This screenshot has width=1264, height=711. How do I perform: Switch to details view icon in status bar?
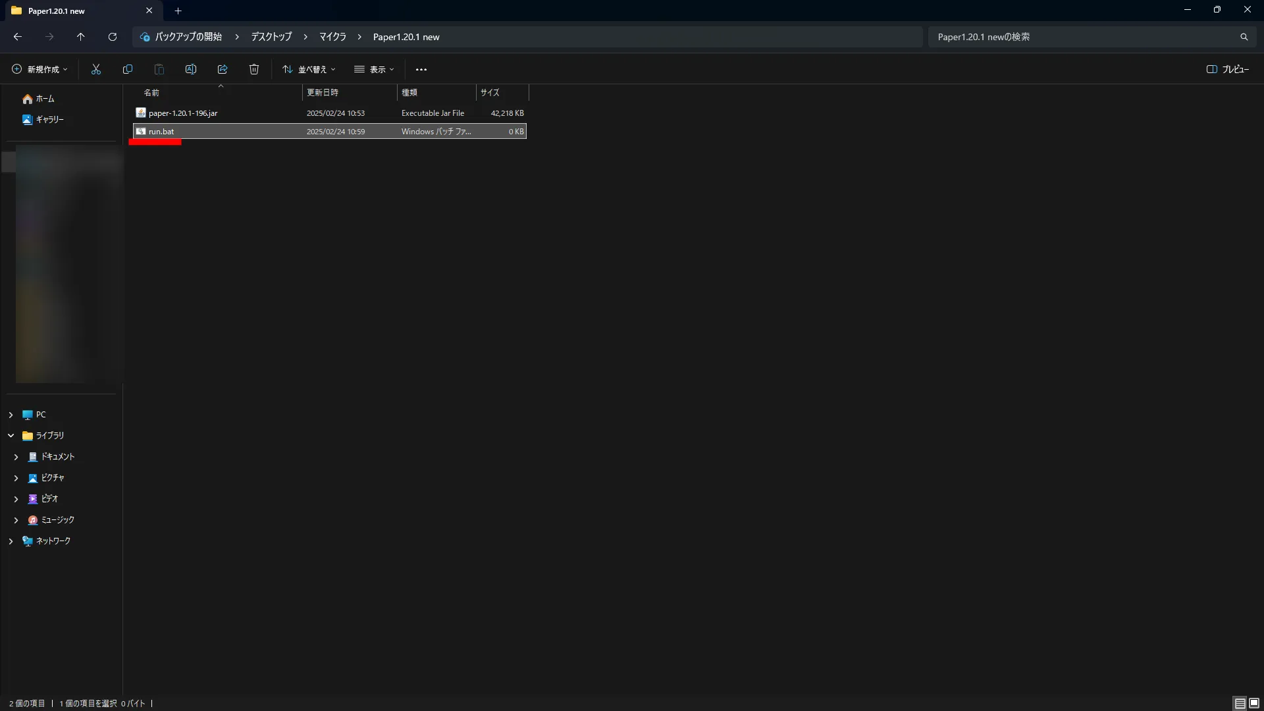coord(1240,703)
